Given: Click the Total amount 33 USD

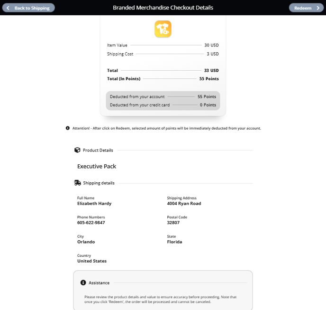Looking at the screenshot, I should coord(211,70).
